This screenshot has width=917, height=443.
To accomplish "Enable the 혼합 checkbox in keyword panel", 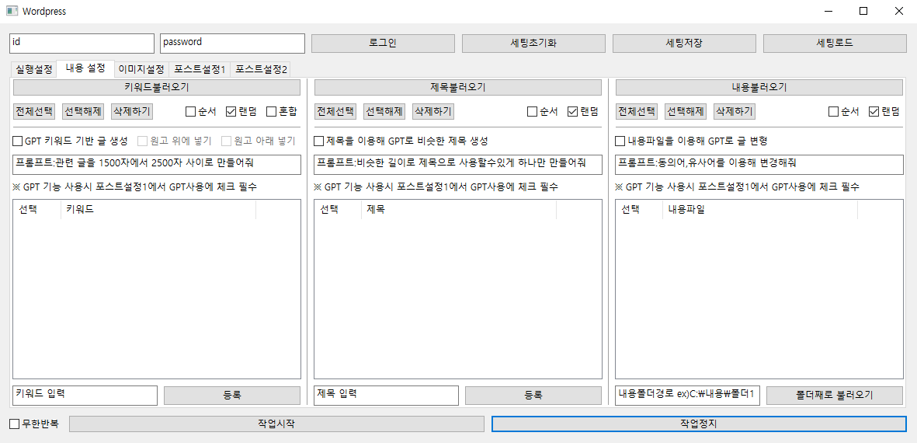I will (272, 111).
